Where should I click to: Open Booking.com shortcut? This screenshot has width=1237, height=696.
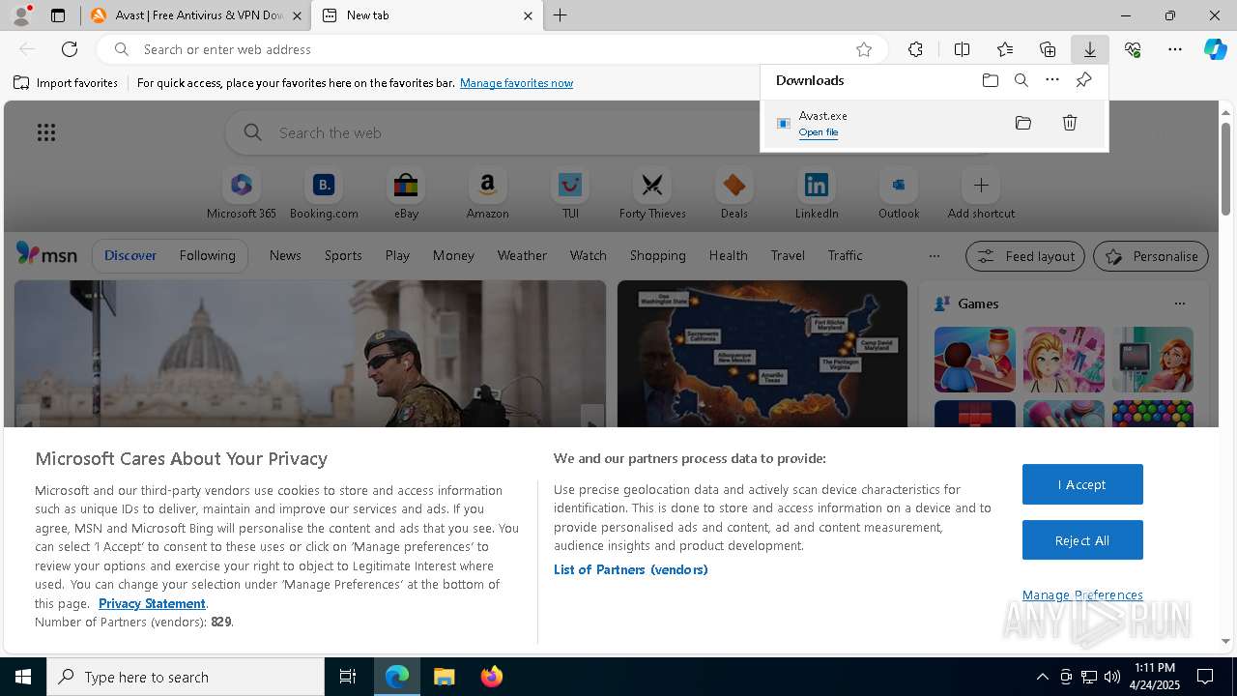324,193
